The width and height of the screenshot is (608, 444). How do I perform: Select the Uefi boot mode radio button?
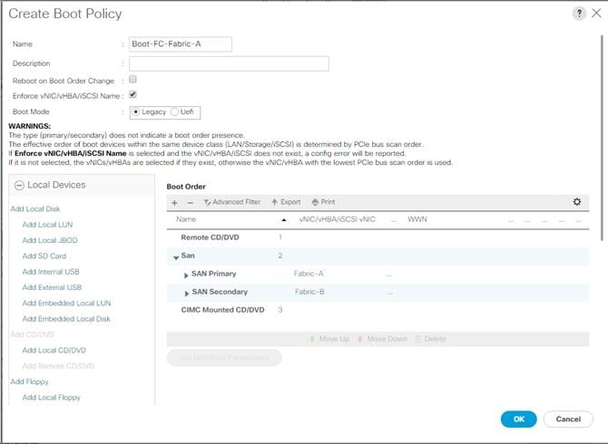(x=174, y=111)
